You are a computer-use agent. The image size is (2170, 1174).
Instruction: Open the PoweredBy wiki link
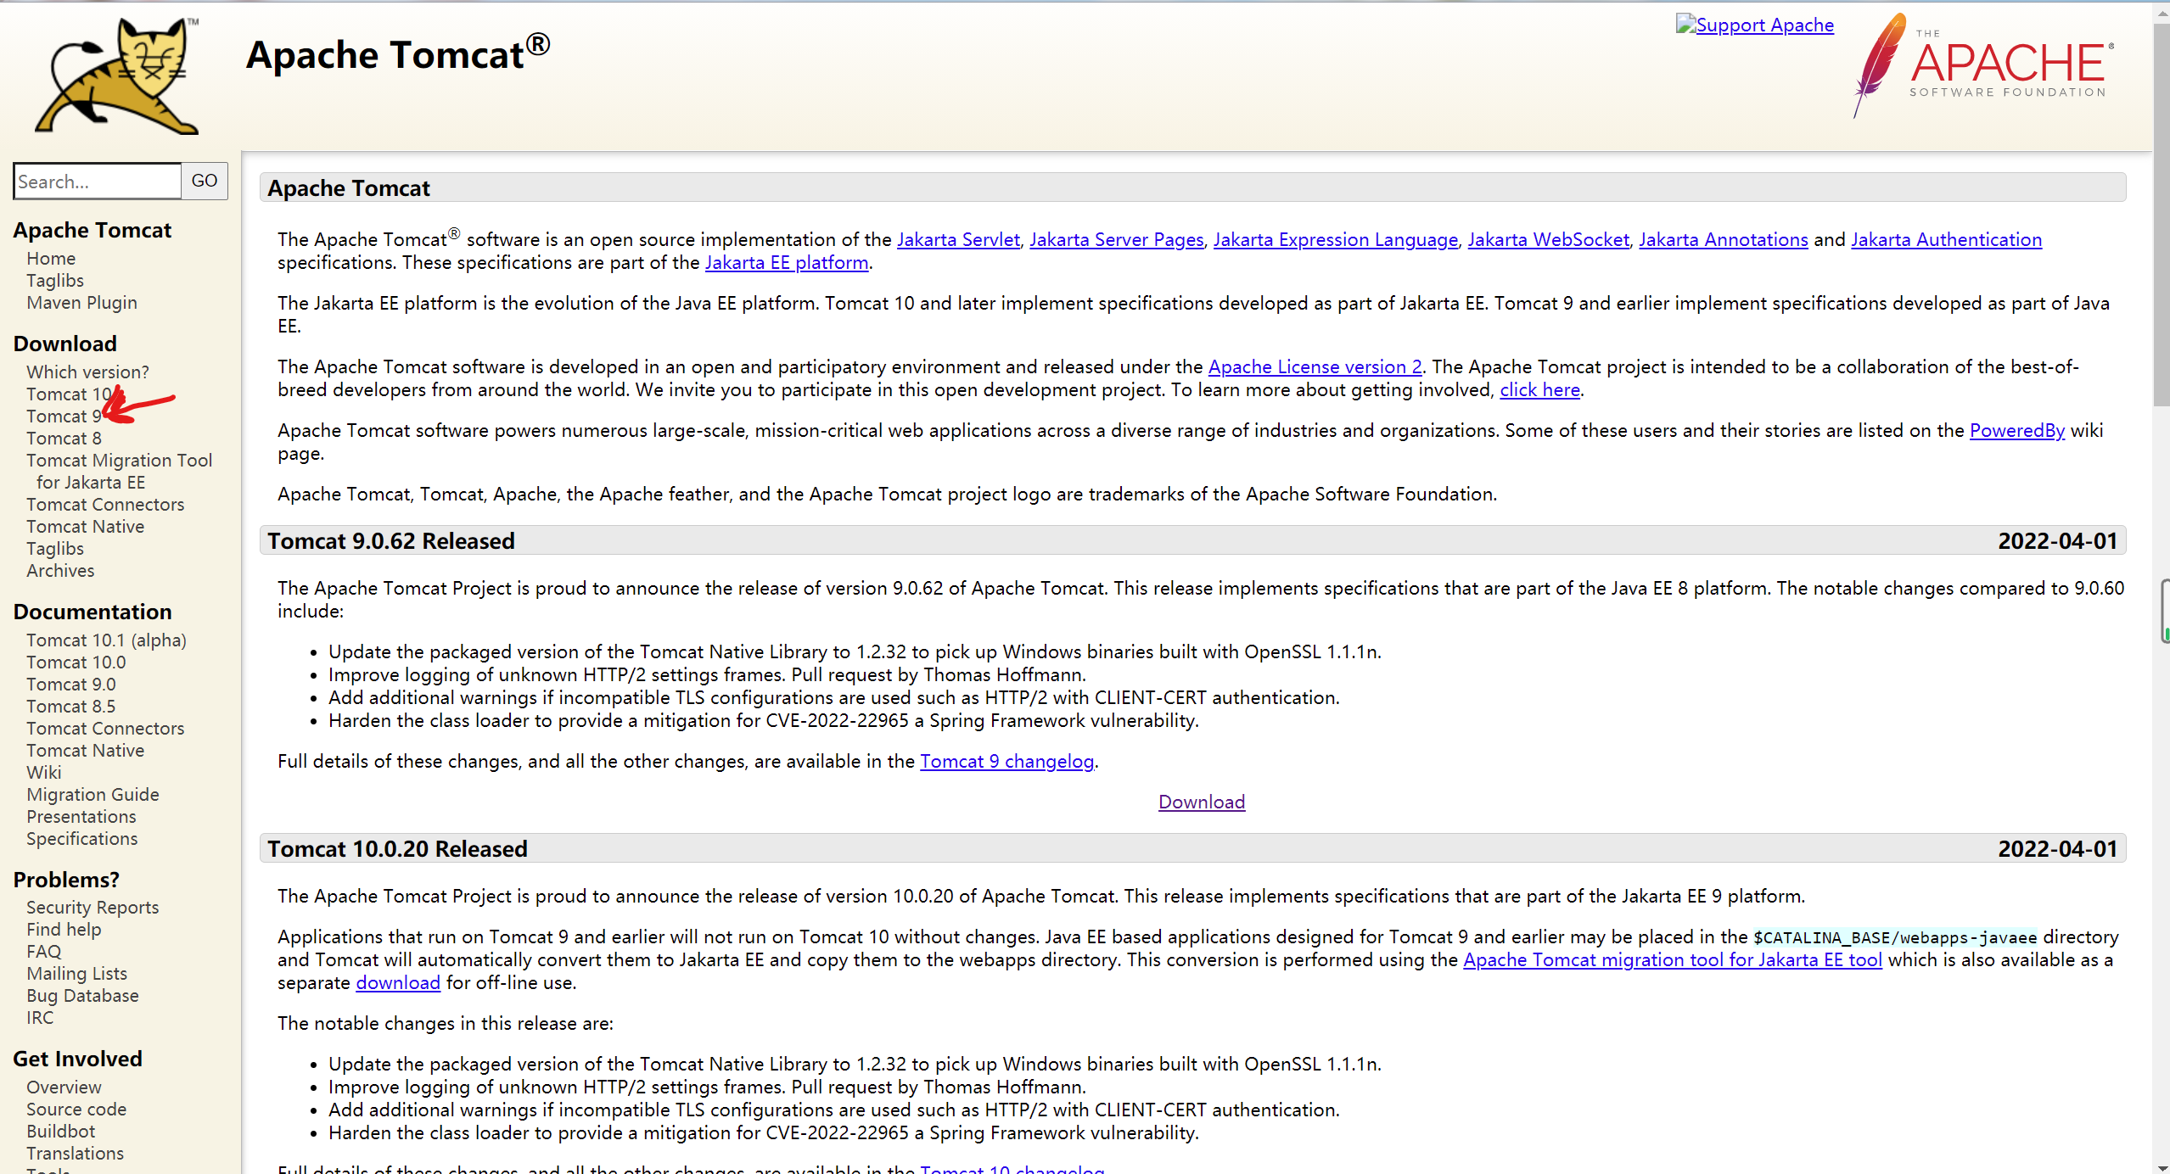[2016, 431]
